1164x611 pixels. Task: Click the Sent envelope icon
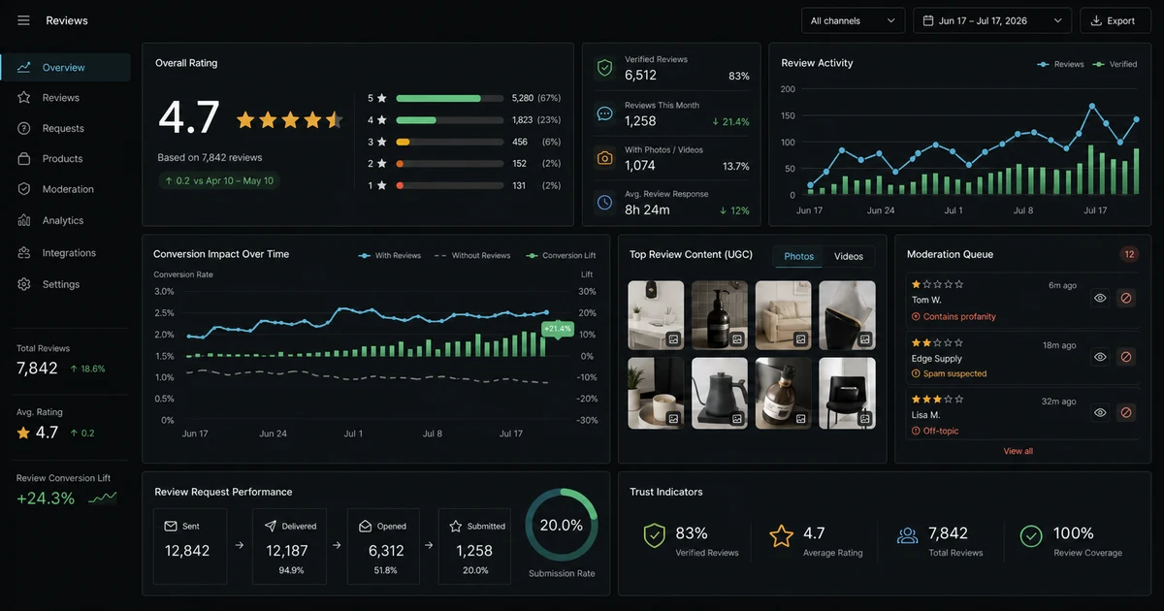171,526
